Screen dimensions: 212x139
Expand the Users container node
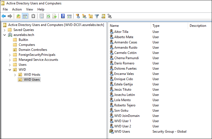click(x=10, y=65)
